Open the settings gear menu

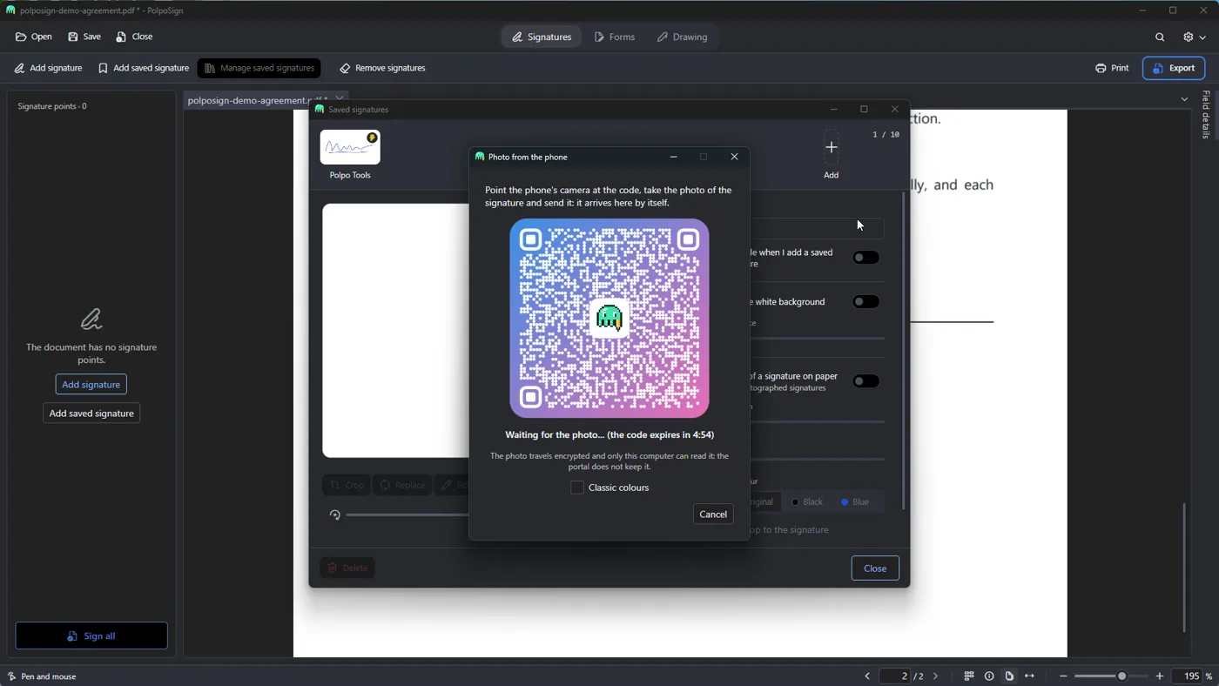(1194, 37)
